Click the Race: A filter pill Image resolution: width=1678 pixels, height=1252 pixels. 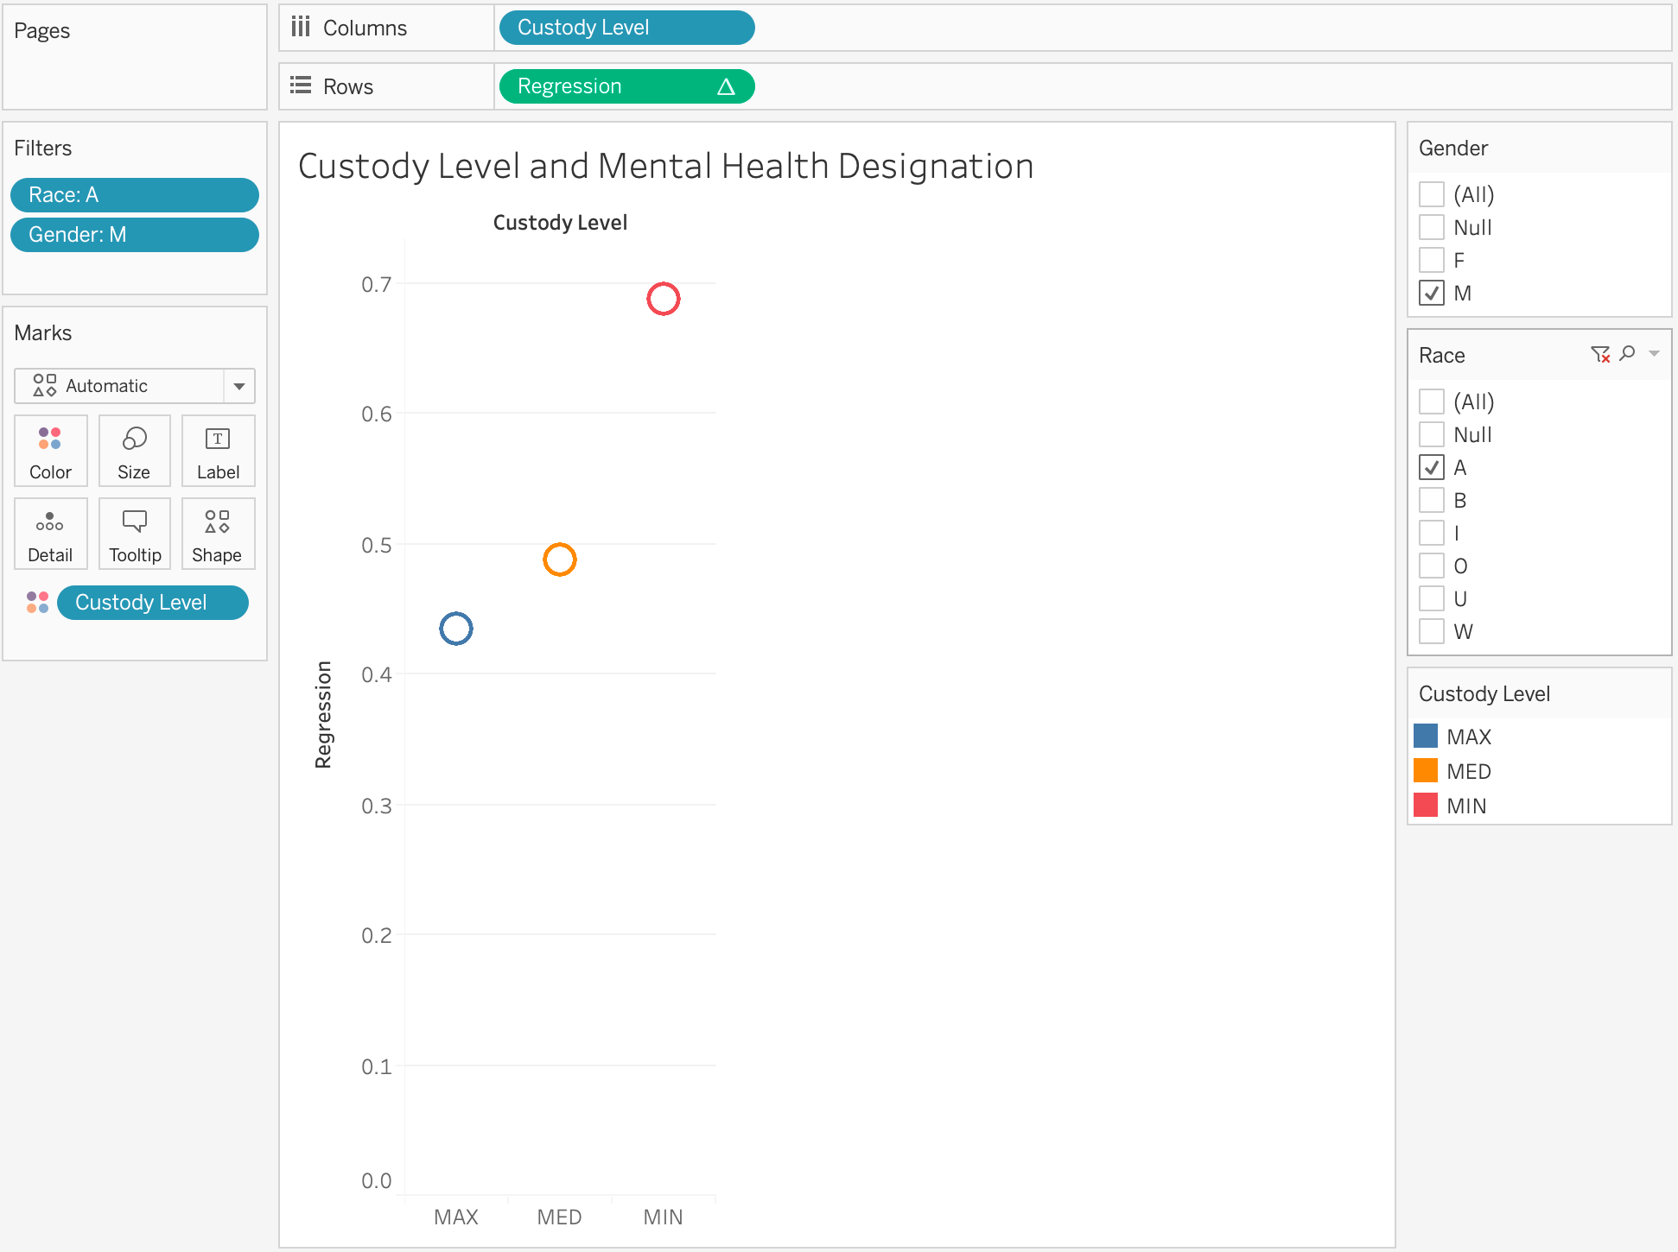tap(134, 195)
